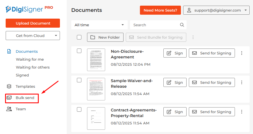This screenshot has width=253, height=134.
Task: Open the three-dot menu for Non-Disclosure-Agreement
Action: tap(241, 53)
